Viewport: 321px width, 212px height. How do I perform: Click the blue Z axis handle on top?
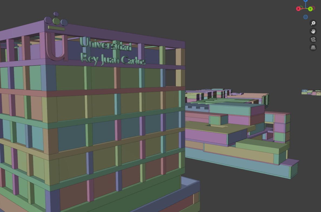(x=306, y=1)
